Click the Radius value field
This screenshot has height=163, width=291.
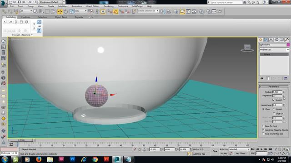pyautogui.click(x=277, y=92)
